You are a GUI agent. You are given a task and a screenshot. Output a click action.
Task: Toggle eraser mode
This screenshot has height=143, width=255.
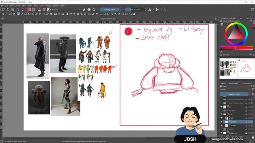point(84,10)
